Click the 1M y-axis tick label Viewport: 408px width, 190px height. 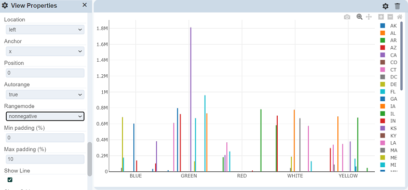104,92
